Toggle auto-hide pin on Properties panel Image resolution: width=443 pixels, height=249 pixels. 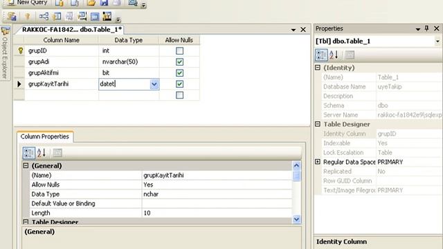point(426,28)
